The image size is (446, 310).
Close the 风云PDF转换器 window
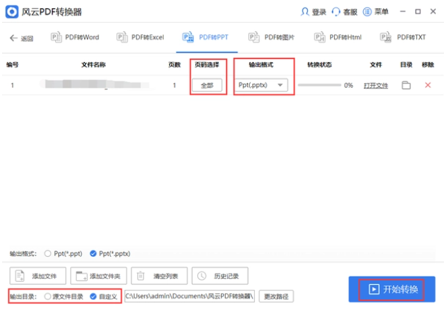coord(433,11)
